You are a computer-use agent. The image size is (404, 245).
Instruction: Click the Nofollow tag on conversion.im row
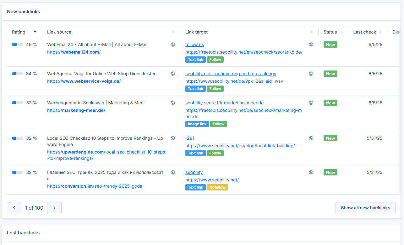coord(217,187)
